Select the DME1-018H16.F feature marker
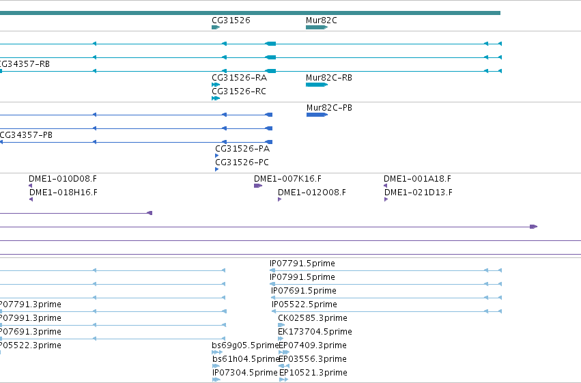This screenshot has height=383, width=581. point(31,199)
